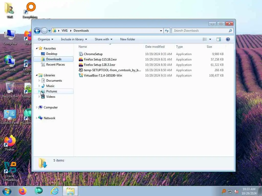Select Downloads in the address breadcrumb

coord(81,31)
